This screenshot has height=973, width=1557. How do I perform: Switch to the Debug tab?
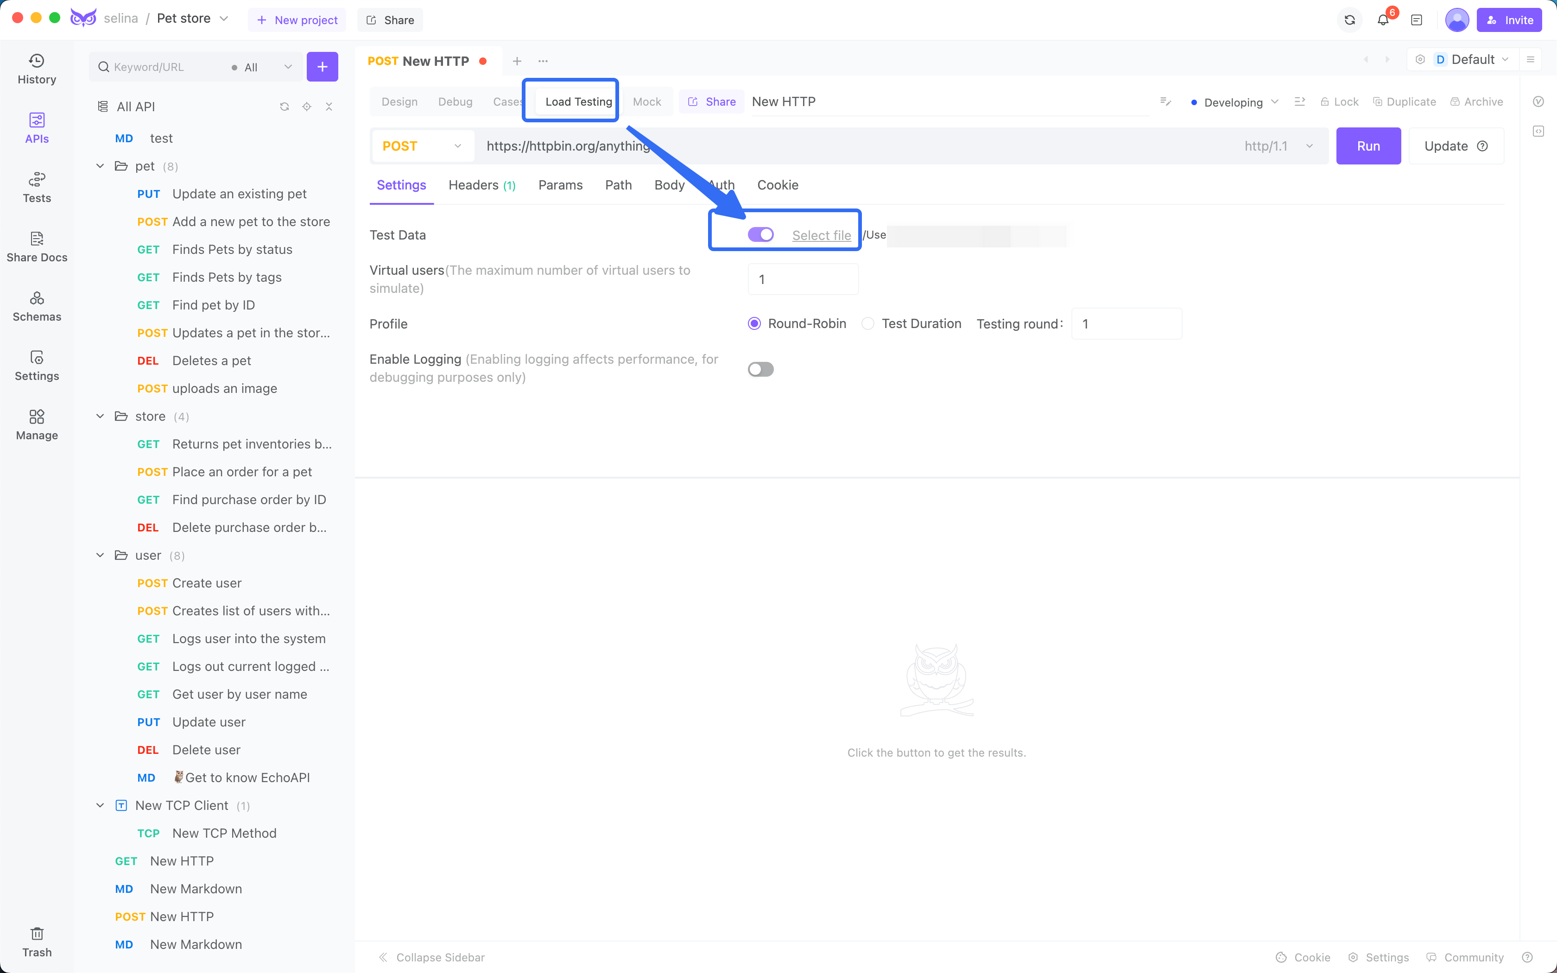[455, 101]
